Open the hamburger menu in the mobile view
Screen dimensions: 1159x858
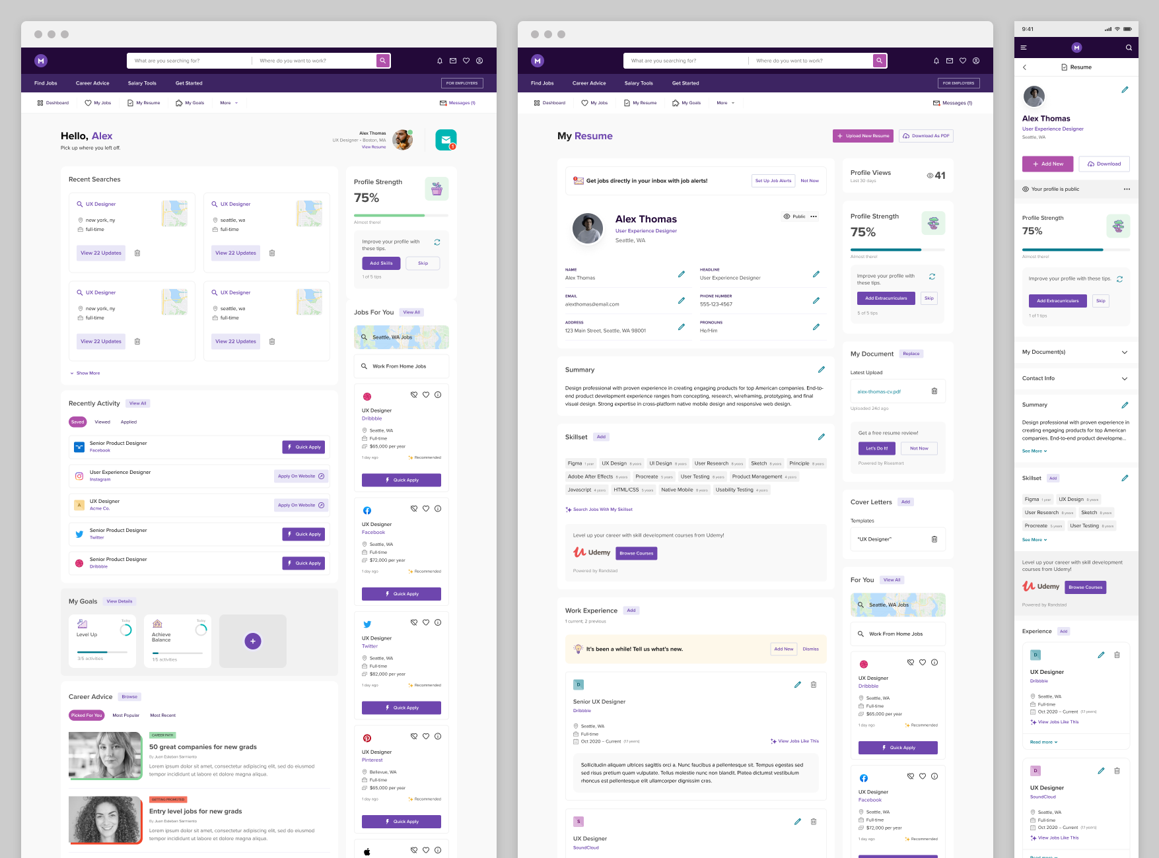[1024, 48]
